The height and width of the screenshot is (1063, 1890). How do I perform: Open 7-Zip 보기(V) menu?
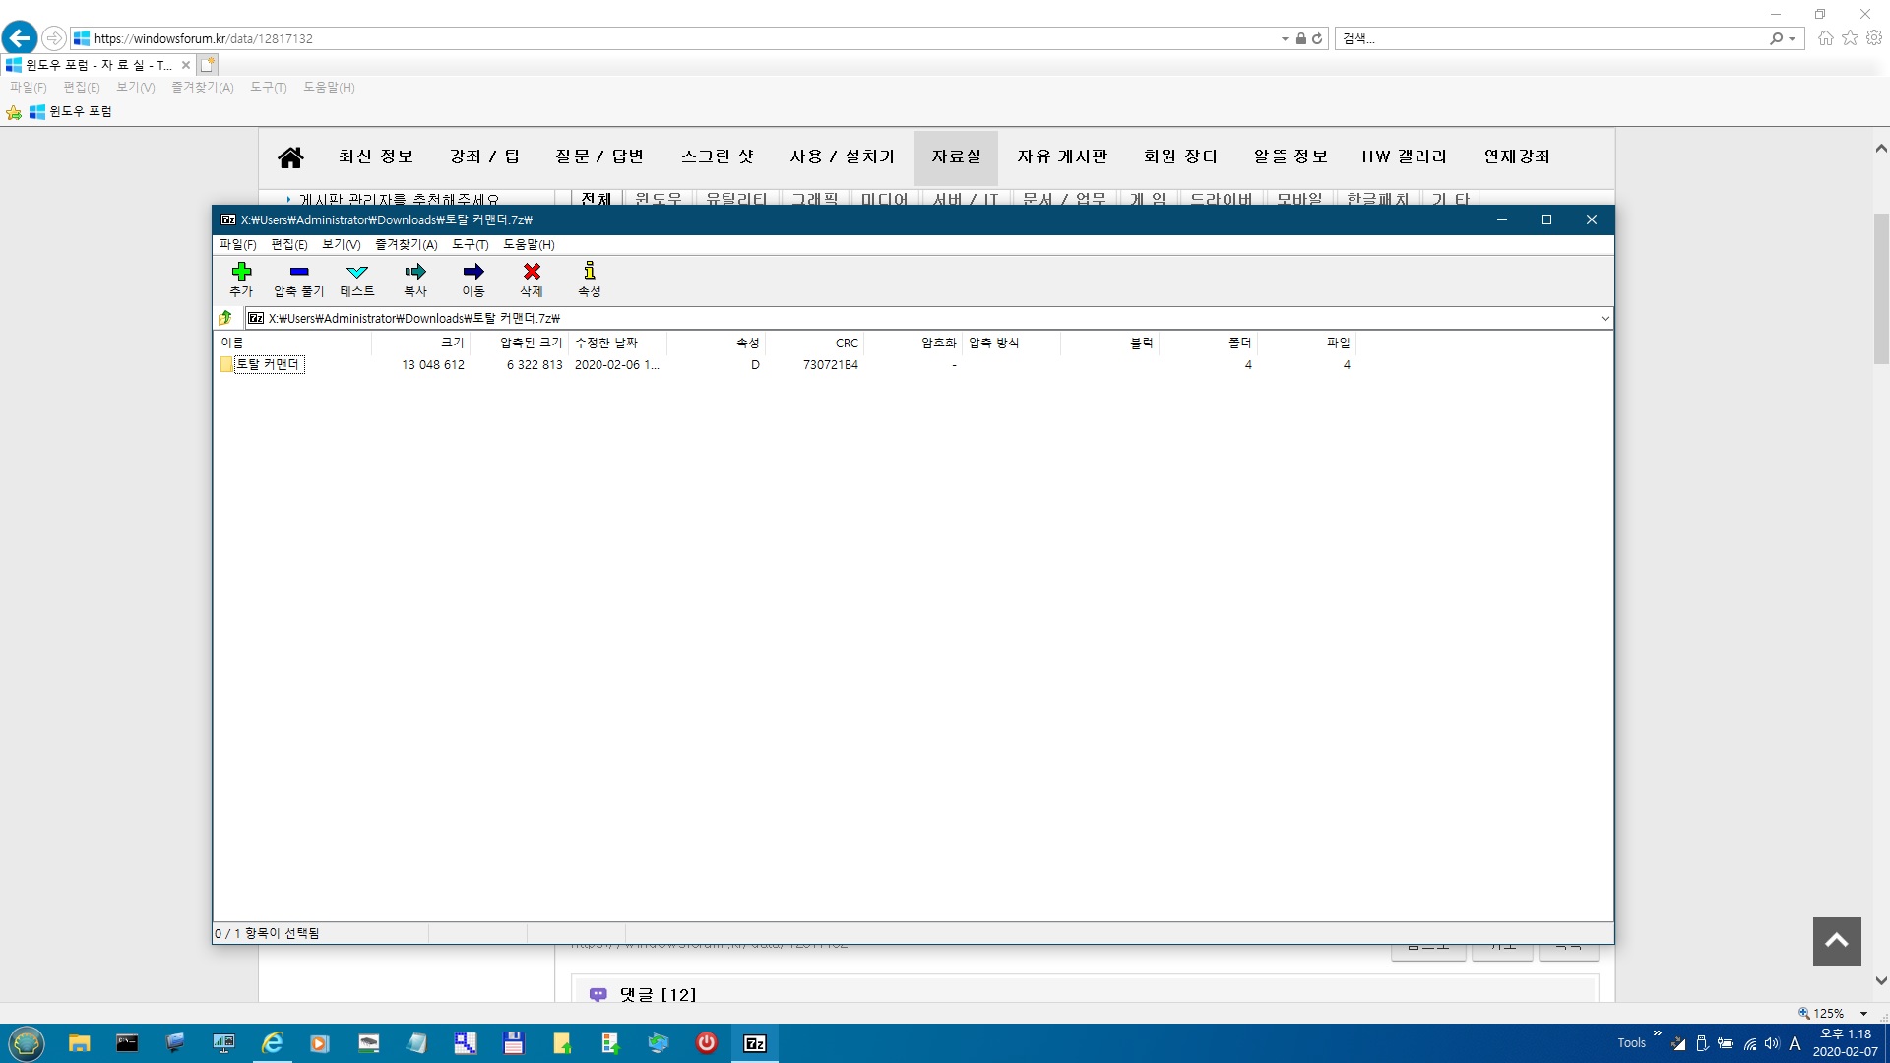click(341, 244)
